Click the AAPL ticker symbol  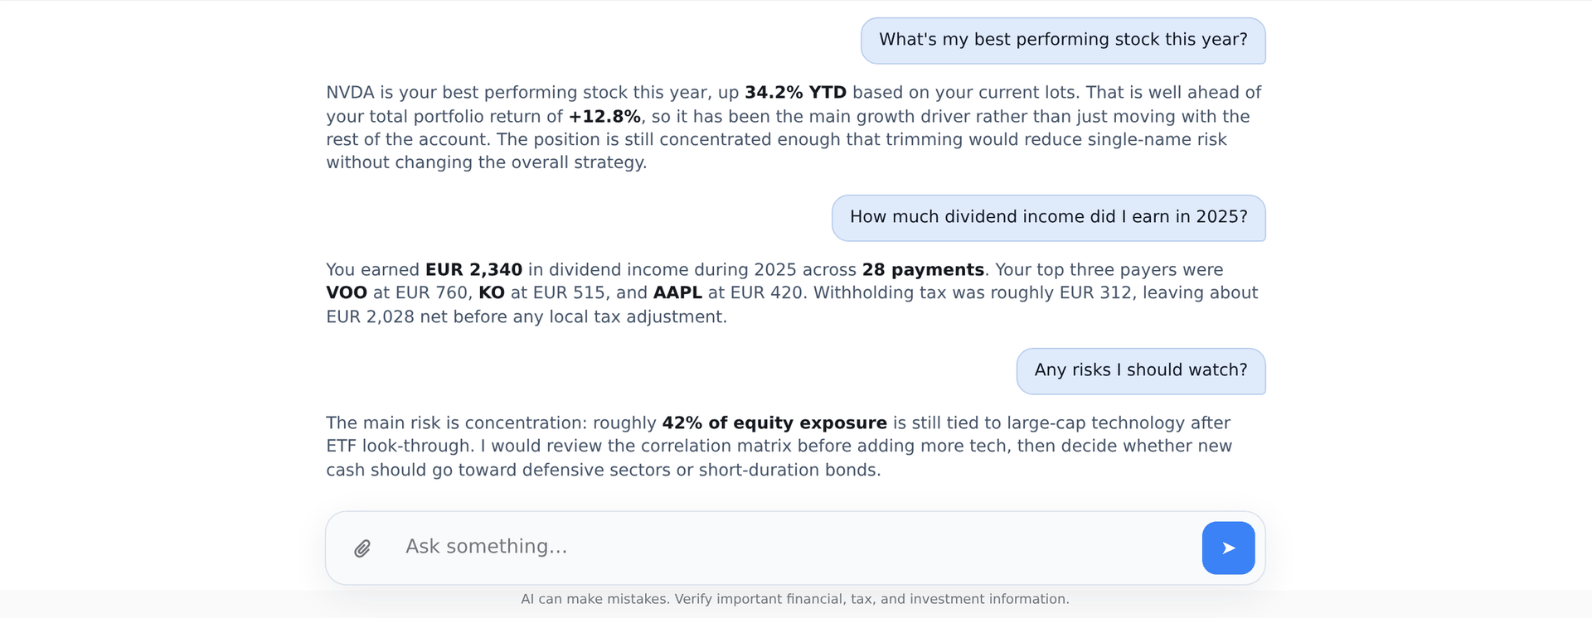click(x=677, y=293)
